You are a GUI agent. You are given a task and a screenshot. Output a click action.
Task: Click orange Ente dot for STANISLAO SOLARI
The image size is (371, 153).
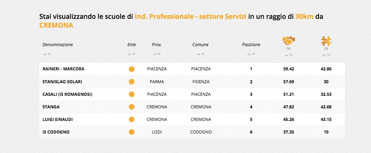[x=132, y=82]
